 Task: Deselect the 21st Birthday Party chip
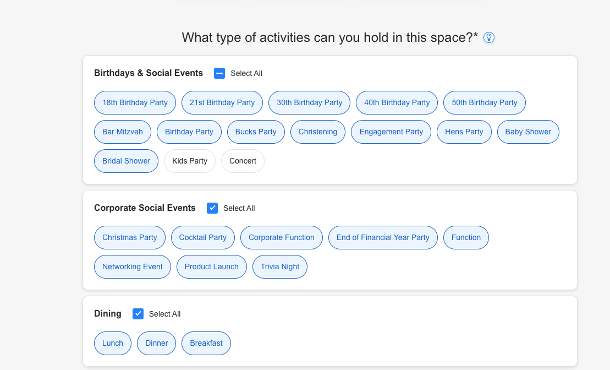tap(222, 102)
